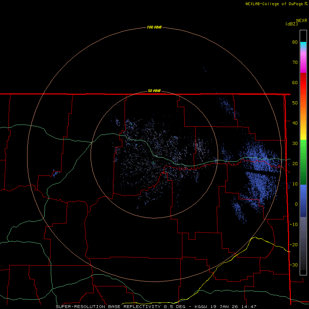The width and height of the screenshot is (309, 309).
Task: Click the 70 value on the dBZ scale
Action: pos(295,62)
